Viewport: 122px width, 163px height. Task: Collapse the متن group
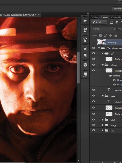(x=103, y=96)
